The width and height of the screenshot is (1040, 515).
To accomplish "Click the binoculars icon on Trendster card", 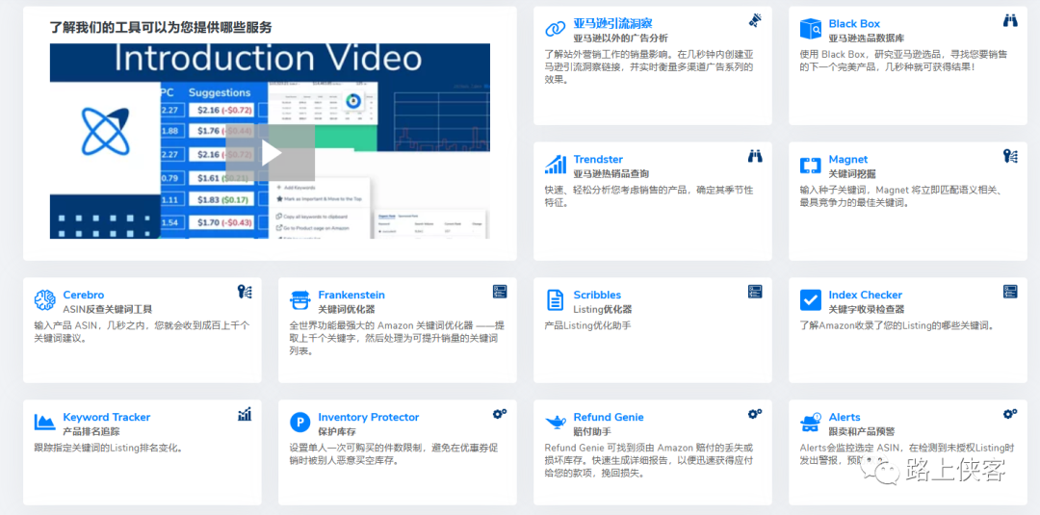I will pos(755,156).
